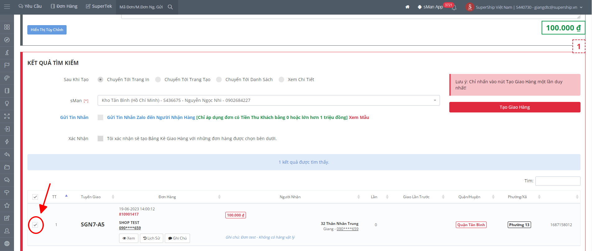Open the flag icon in sidebar
This screenshot has height=251, width=592.
pos(7,65)
